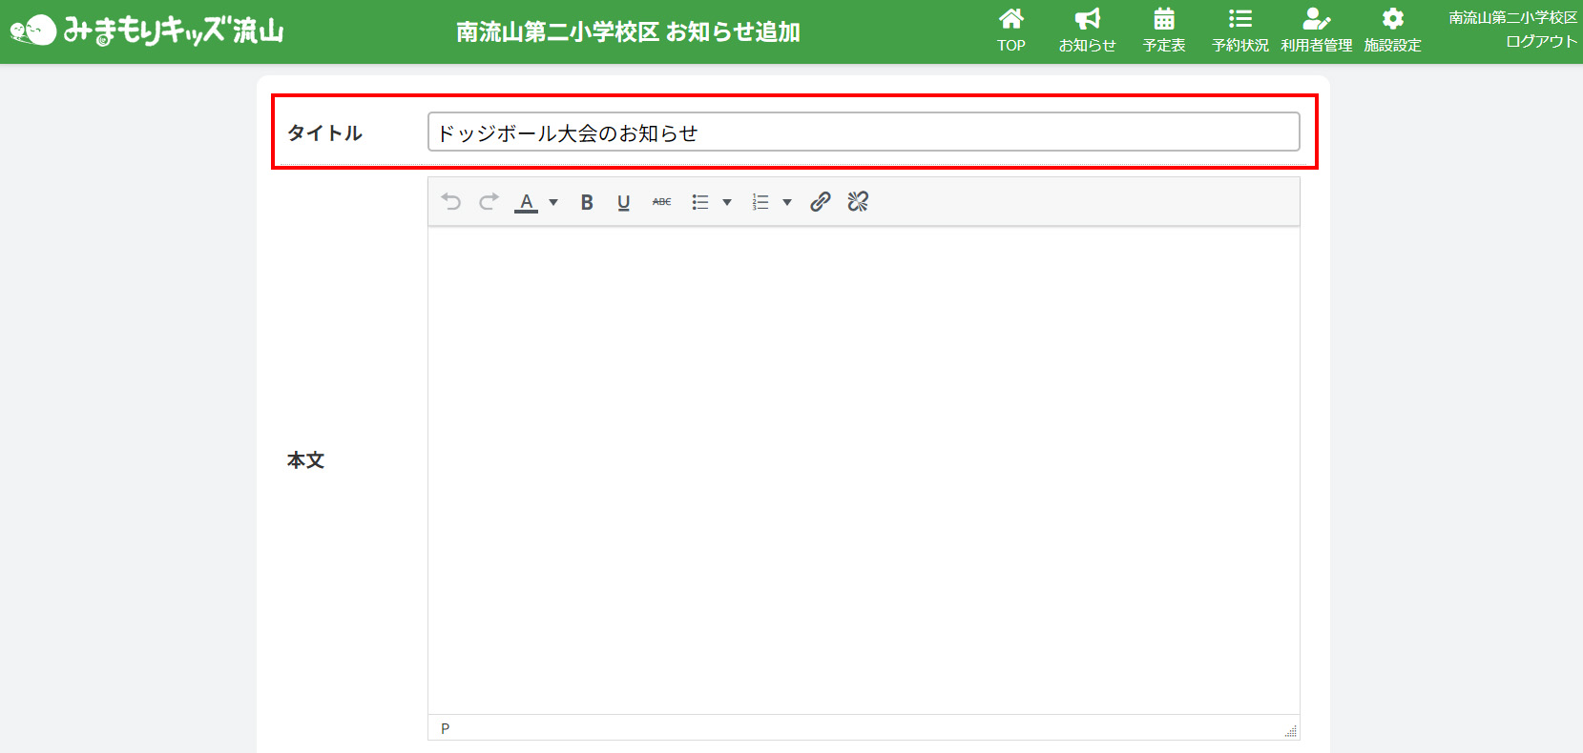Screen dimensions: 1583x753
Task: Click into the タイトル text field
Action: point(863,132)
